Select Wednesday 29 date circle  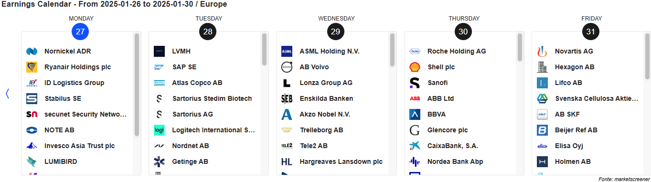click(336, 32)
